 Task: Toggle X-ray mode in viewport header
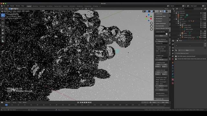[x=157, y=12]
